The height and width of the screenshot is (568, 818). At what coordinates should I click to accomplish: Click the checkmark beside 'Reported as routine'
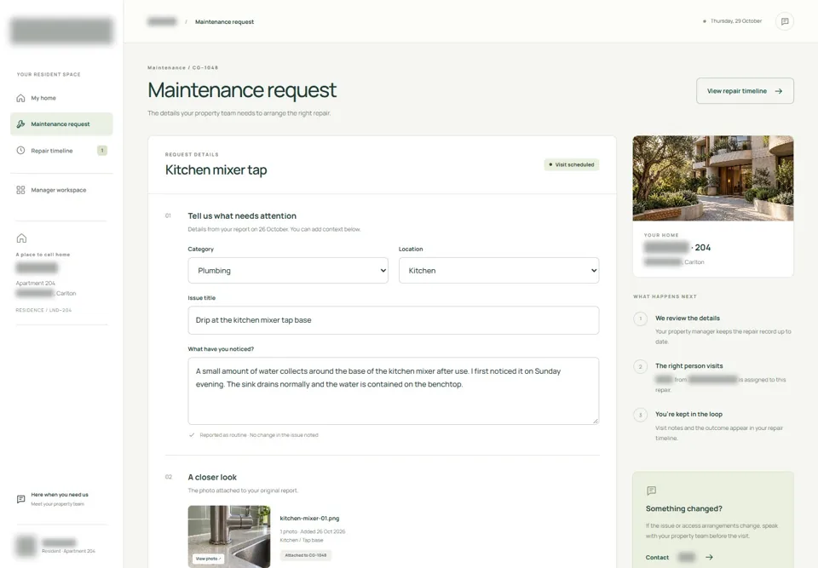[x=192, y=435]
